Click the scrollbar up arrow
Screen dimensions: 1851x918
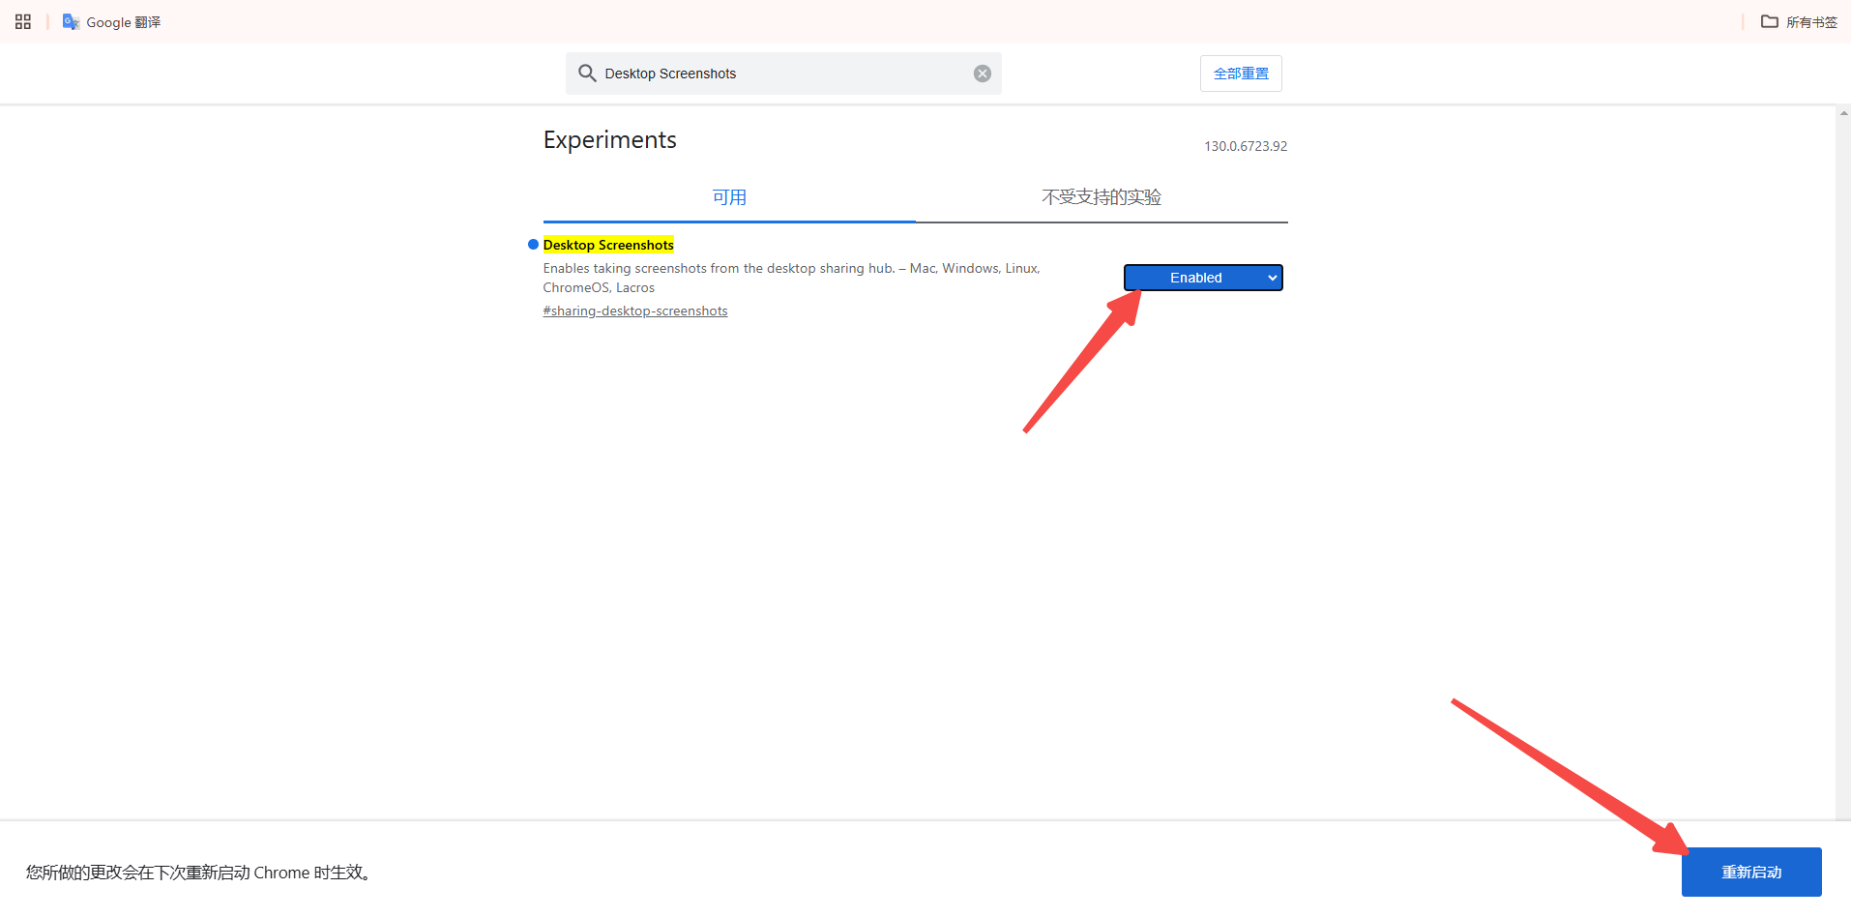(x=1843, y=113)
